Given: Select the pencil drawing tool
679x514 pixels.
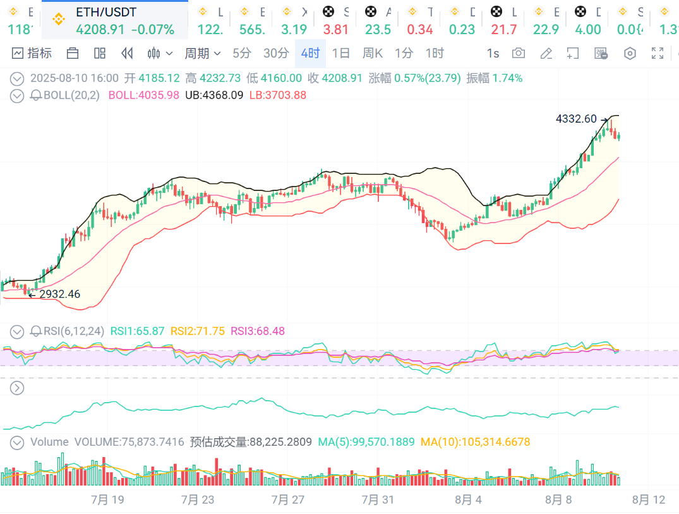Looking at the screenshot, I should point(546,53).
